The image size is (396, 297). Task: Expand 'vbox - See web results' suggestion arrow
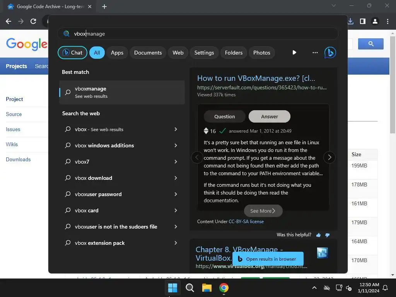[x=176, y=129]
